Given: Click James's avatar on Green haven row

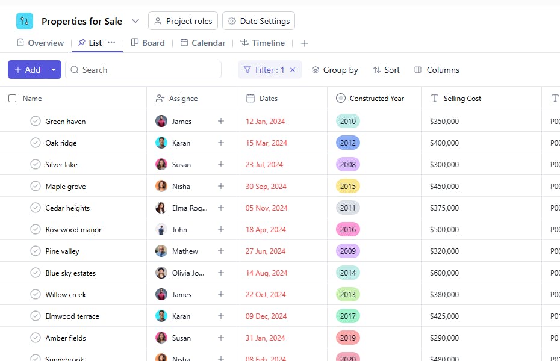Looking at the screenshot, I should [x=161, y=121].
